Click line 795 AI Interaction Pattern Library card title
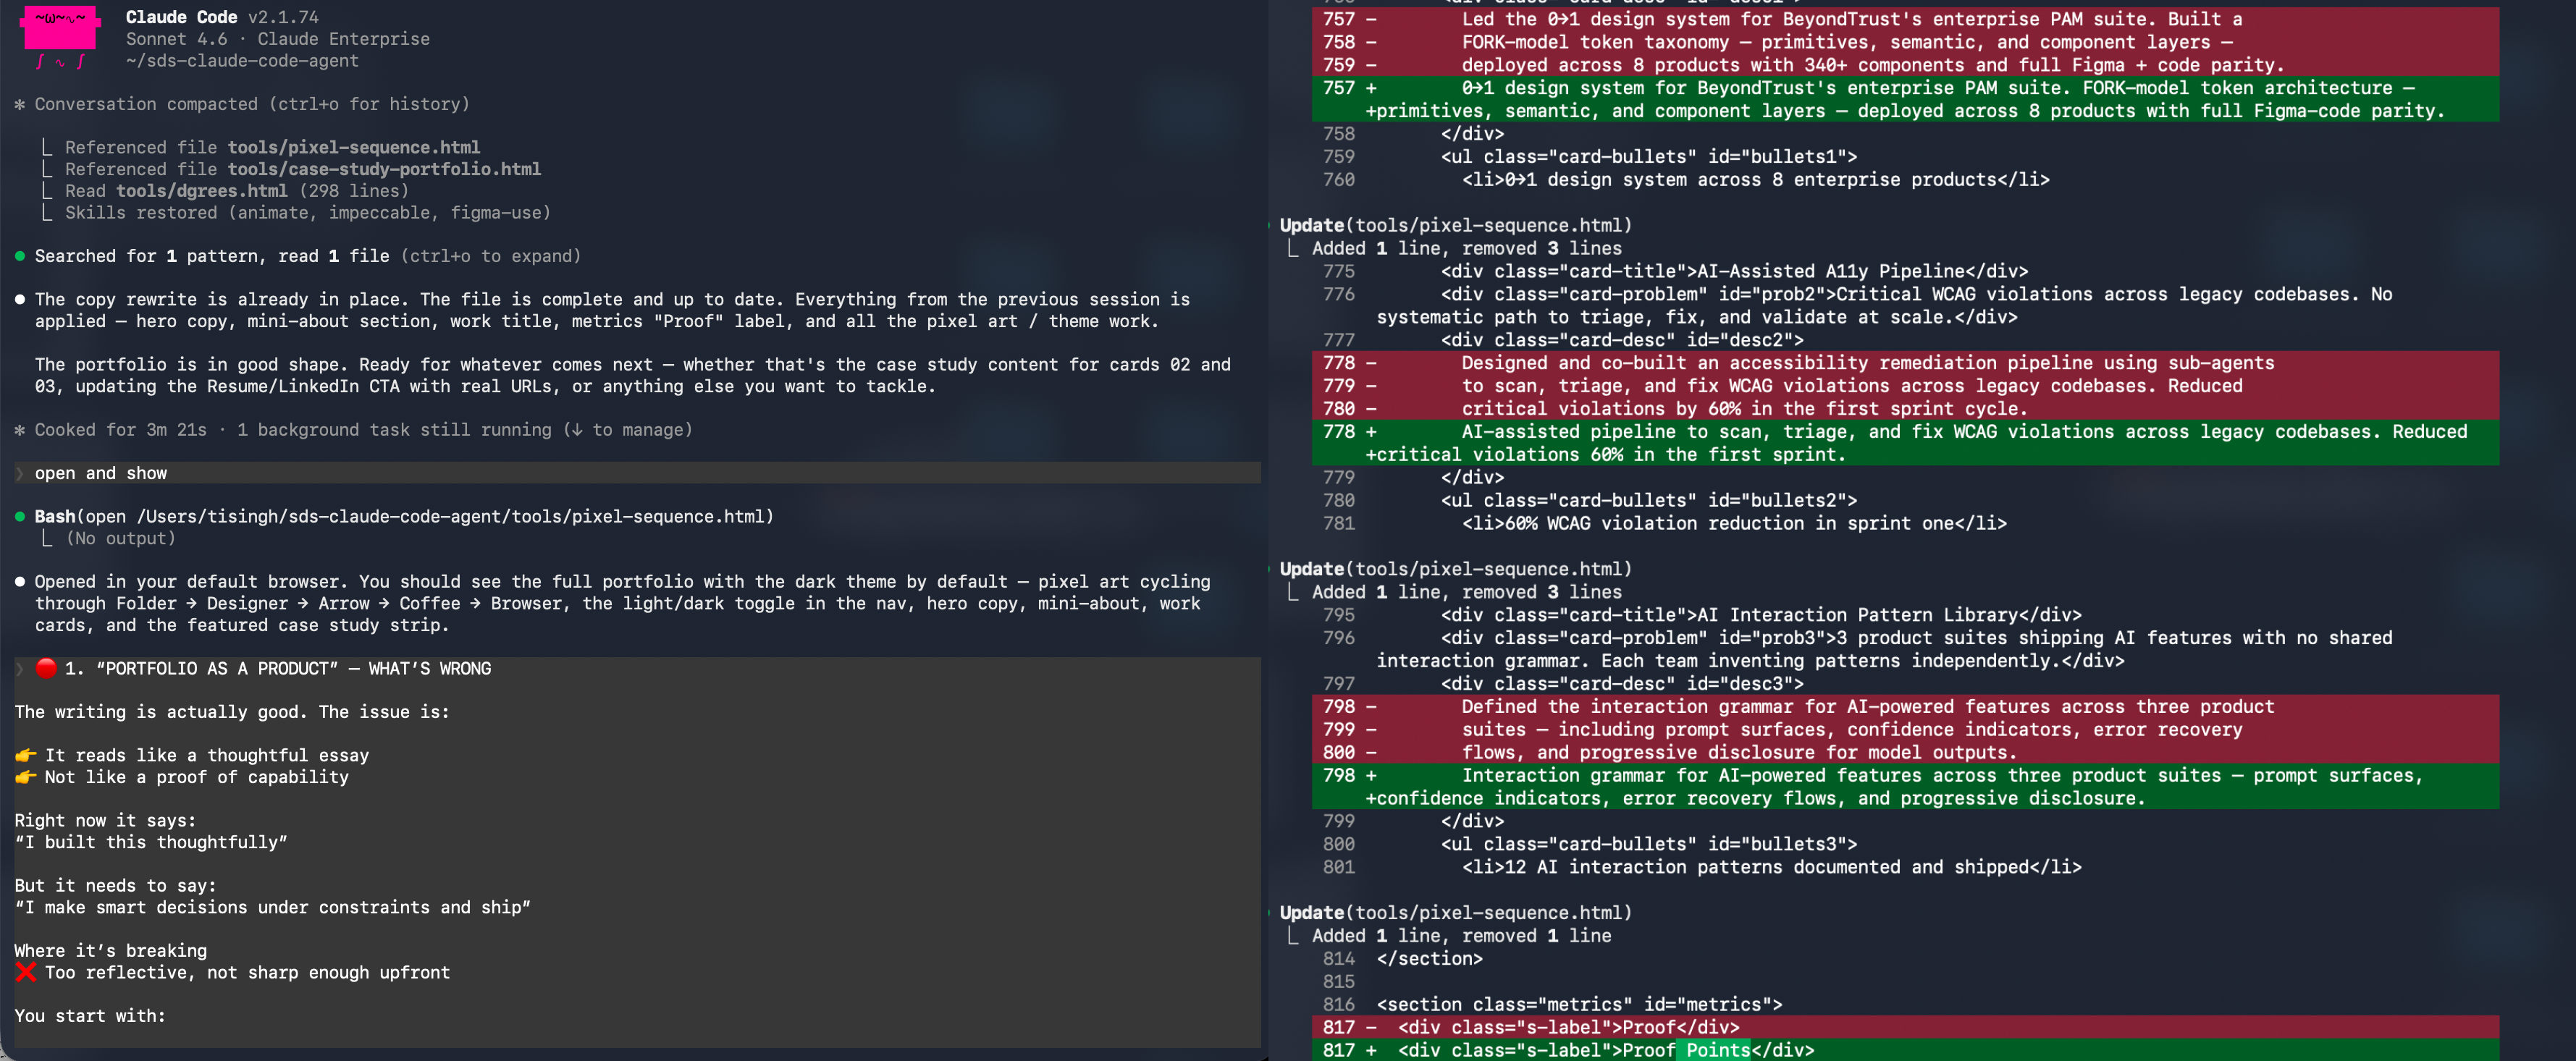Viewport: 2576px width, 1061px height. click(1761, 615)
